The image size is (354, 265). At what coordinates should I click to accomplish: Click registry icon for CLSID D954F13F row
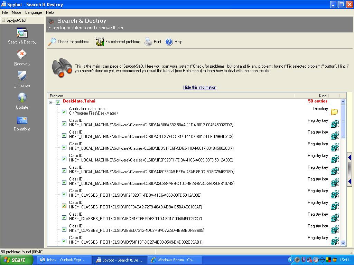(335, 241)
